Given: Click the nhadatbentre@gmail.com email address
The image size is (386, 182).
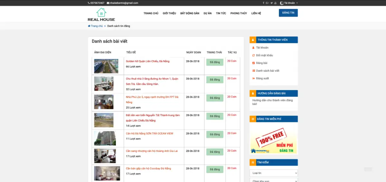Looking at the screenshot, I should tap(124, 3).
